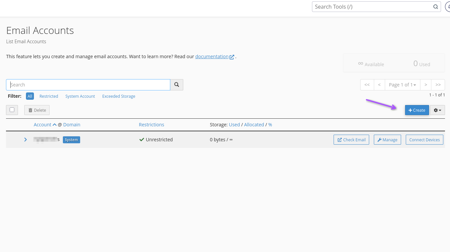
Task: Select the All filter
Action: [x=30, y=96]
